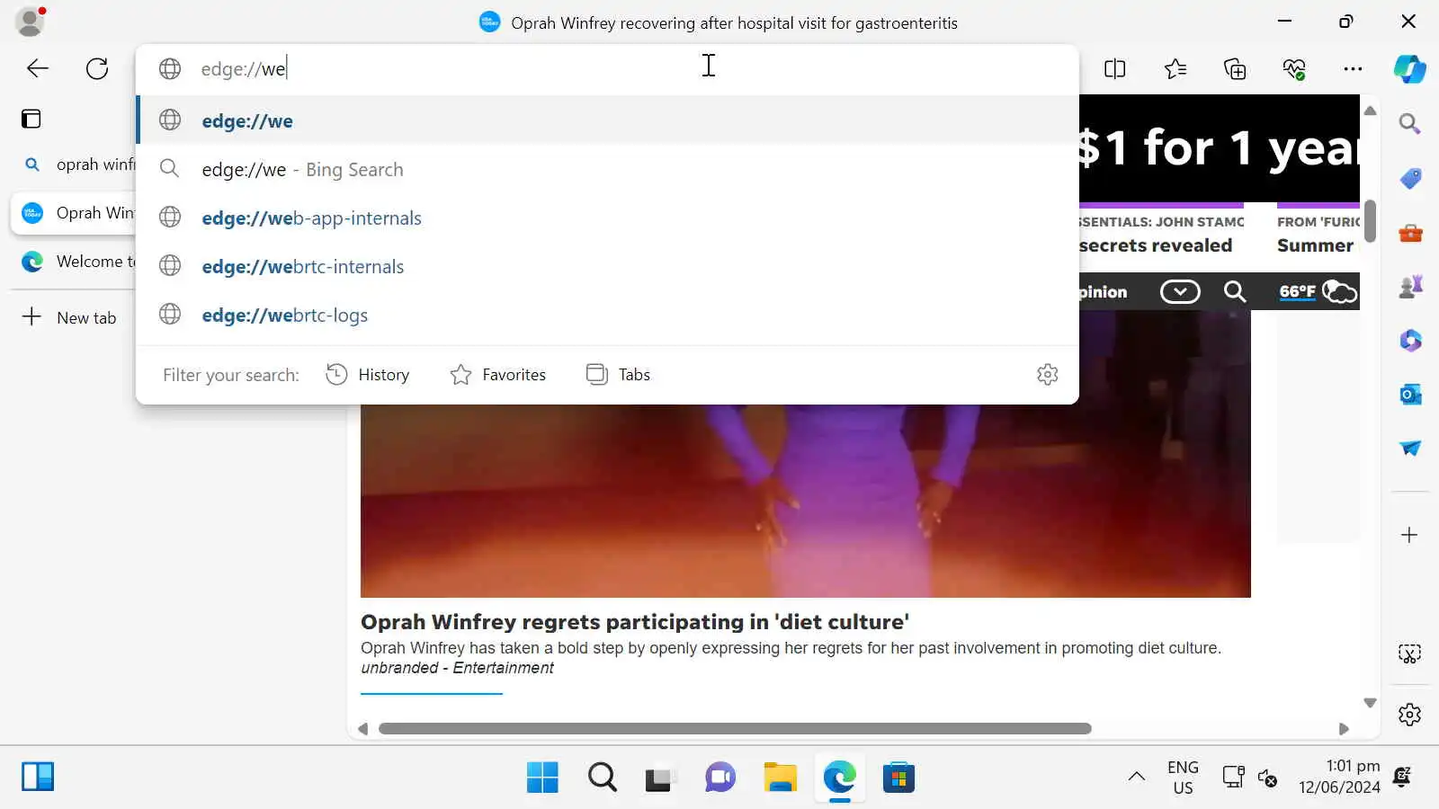
Task: Add a sidebar app with plus
Action: point(1409,535)
